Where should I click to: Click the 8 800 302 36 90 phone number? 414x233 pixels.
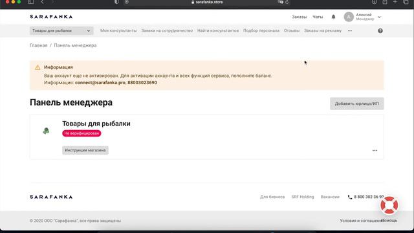point(369,197)
